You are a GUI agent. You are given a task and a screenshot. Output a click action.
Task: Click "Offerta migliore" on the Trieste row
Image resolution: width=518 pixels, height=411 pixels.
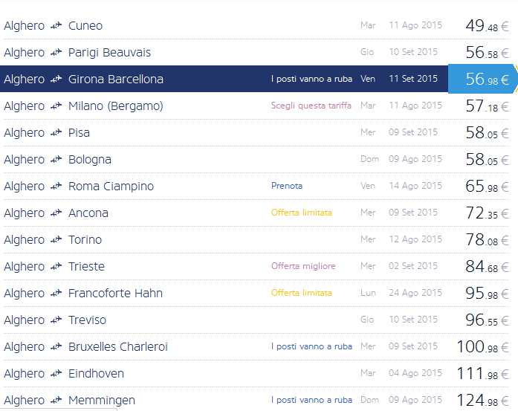[303, 266]
